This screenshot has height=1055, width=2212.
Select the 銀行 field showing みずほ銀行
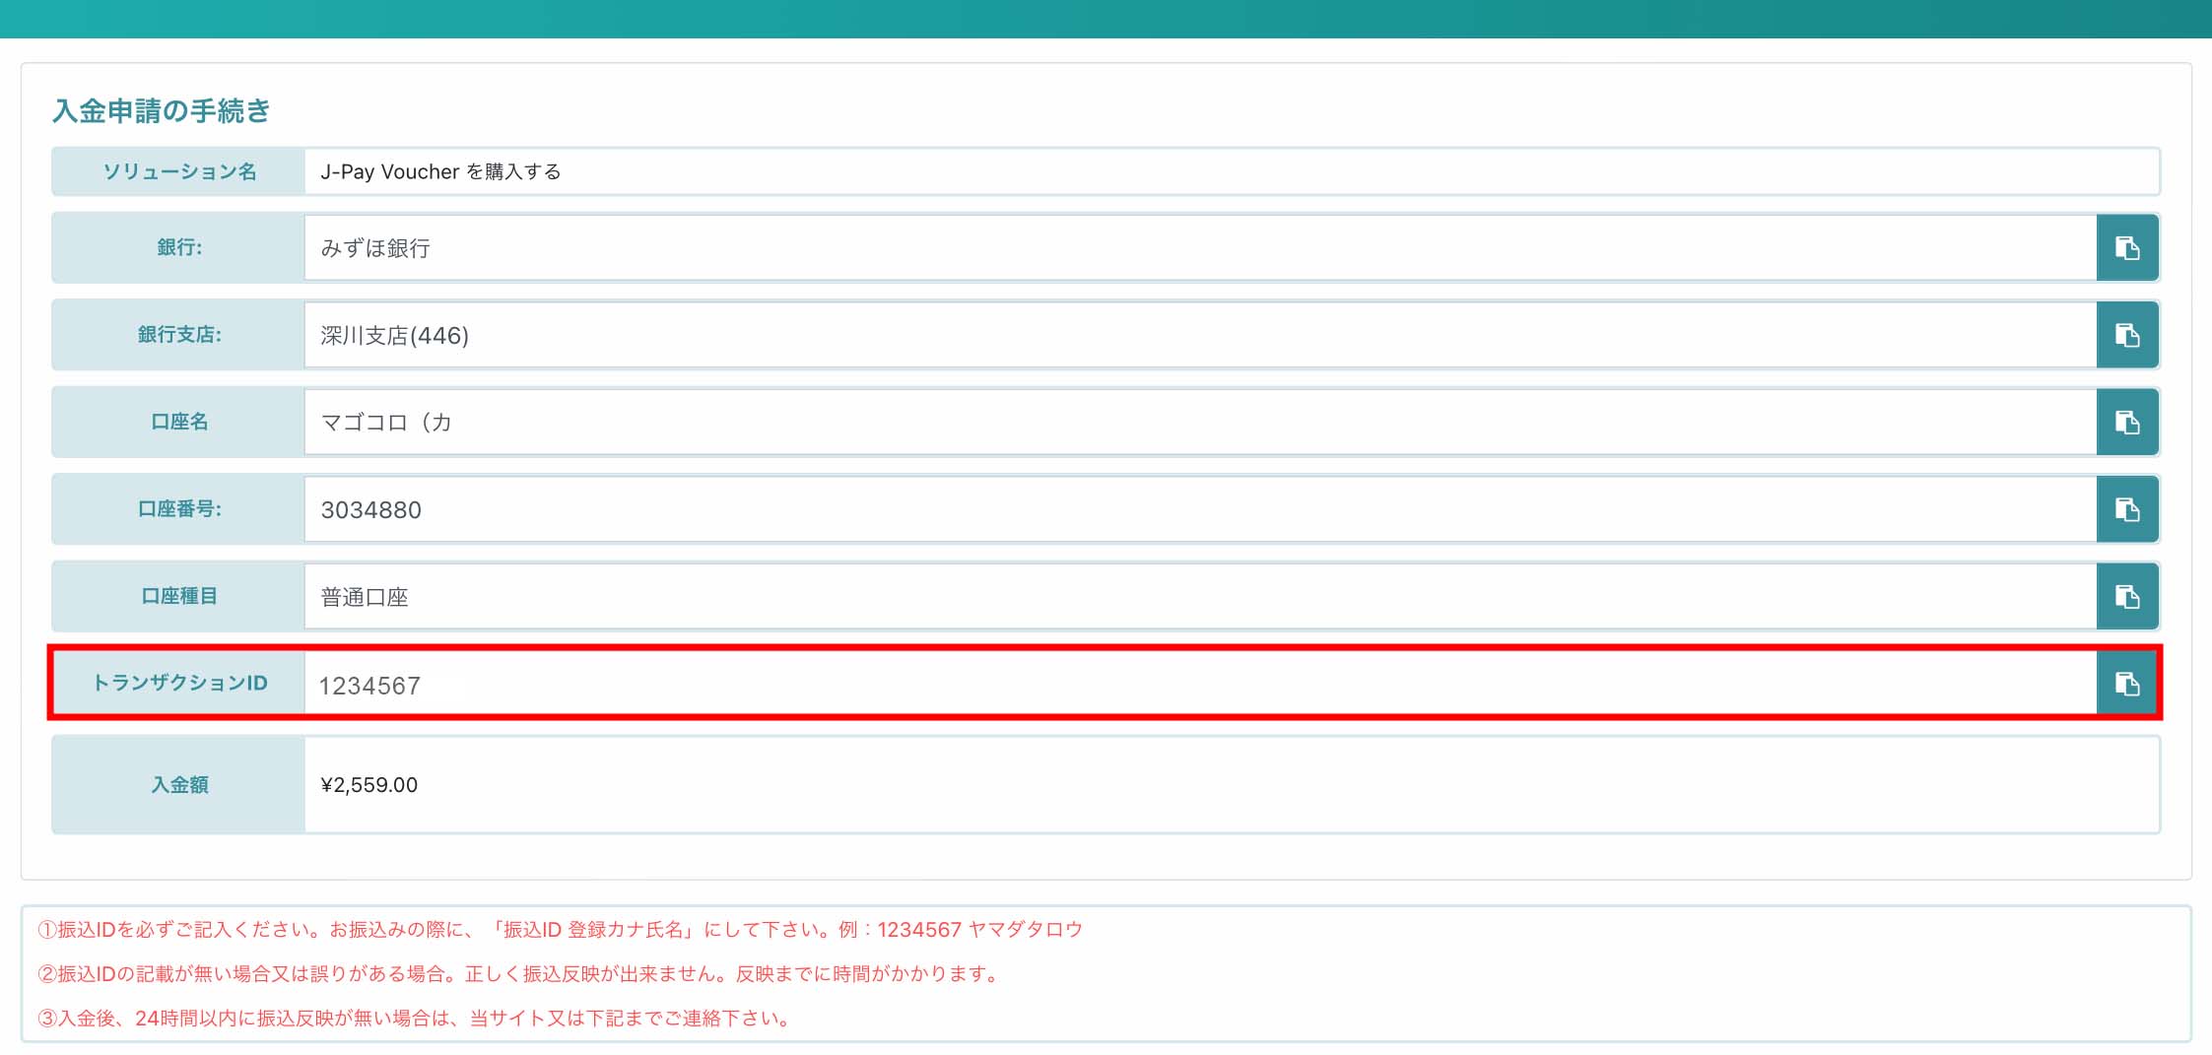[x=1200, y=248]
